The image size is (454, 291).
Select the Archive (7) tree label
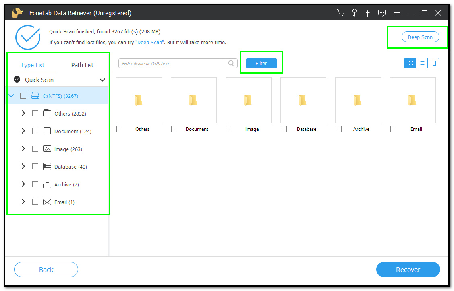tap(66, 185)
